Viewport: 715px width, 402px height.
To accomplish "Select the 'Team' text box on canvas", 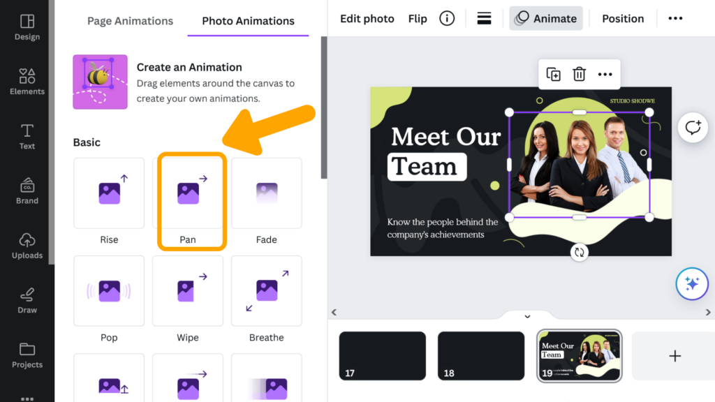I will point(427,167).
